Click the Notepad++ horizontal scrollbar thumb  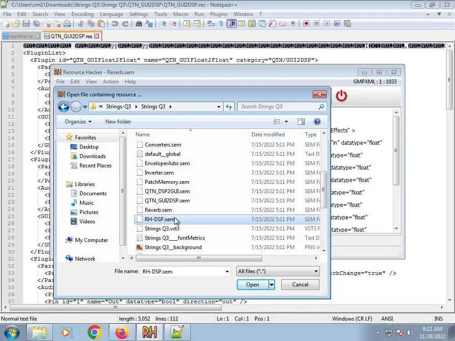115,307
